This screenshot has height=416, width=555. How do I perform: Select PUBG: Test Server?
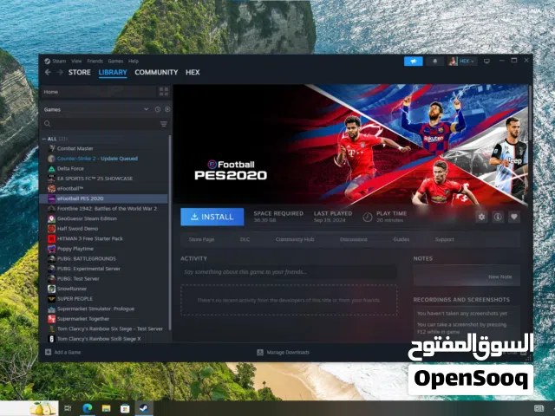(104, 279)
